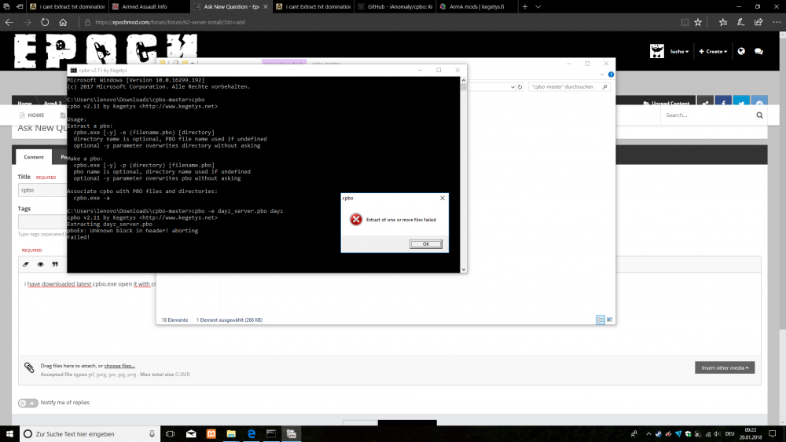This screenshot has height=442, width=786.
Task: Open the lucho user account menu
Action: [x=679, y=52]
